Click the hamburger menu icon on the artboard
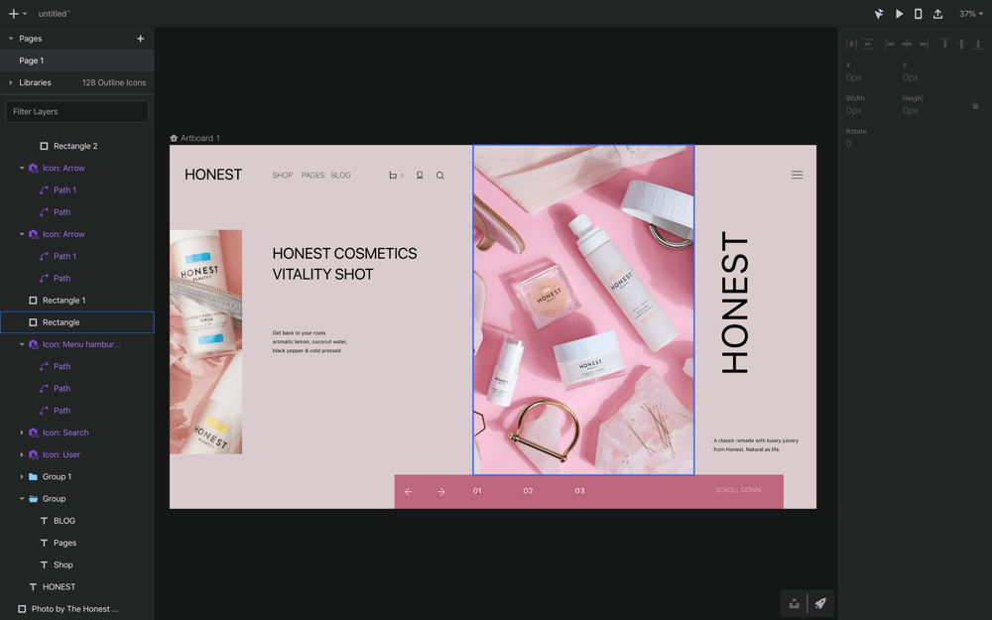This screenshot has height=620, width=992. click(798, 175)
